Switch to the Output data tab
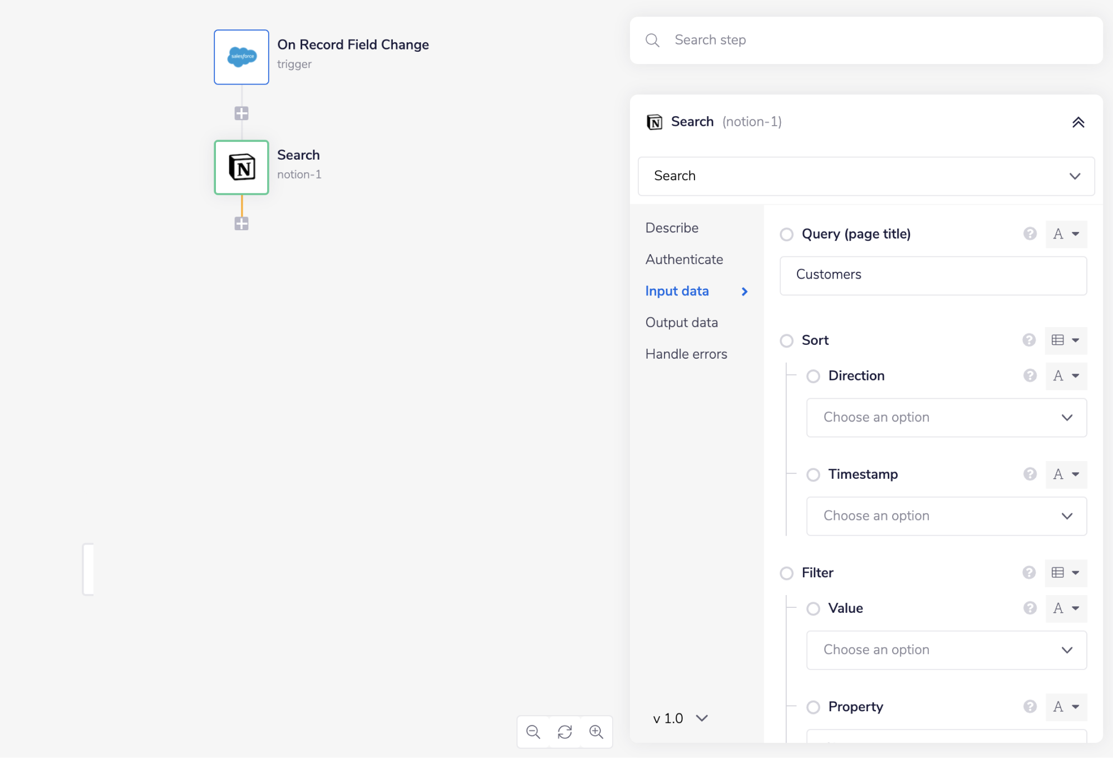Viewport: 1113px width, 758px height. pos(682,323)
